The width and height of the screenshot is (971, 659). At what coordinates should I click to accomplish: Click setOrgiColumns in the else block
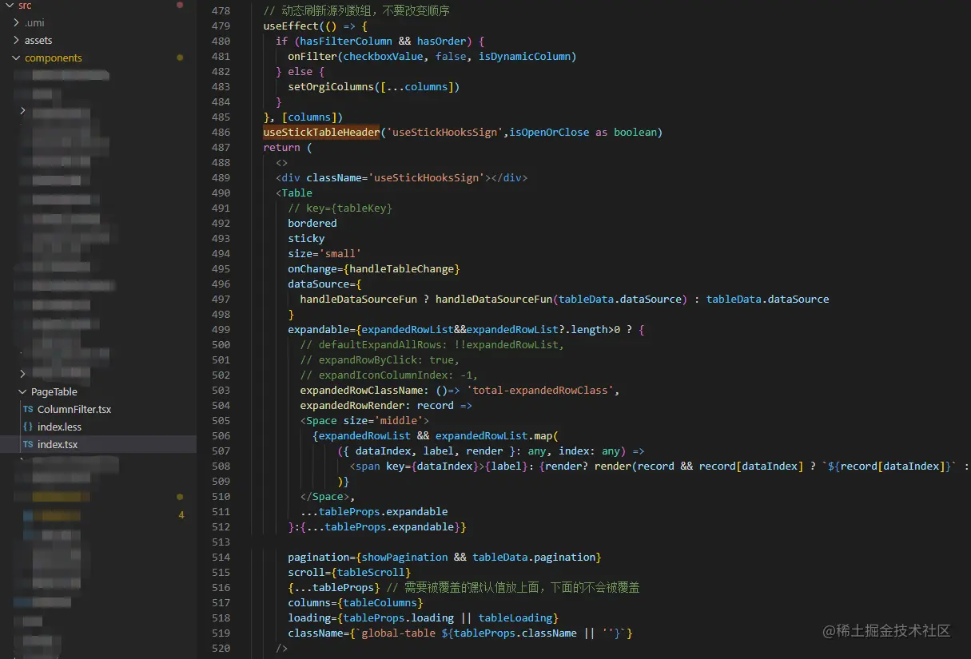(x=331, y=86)
